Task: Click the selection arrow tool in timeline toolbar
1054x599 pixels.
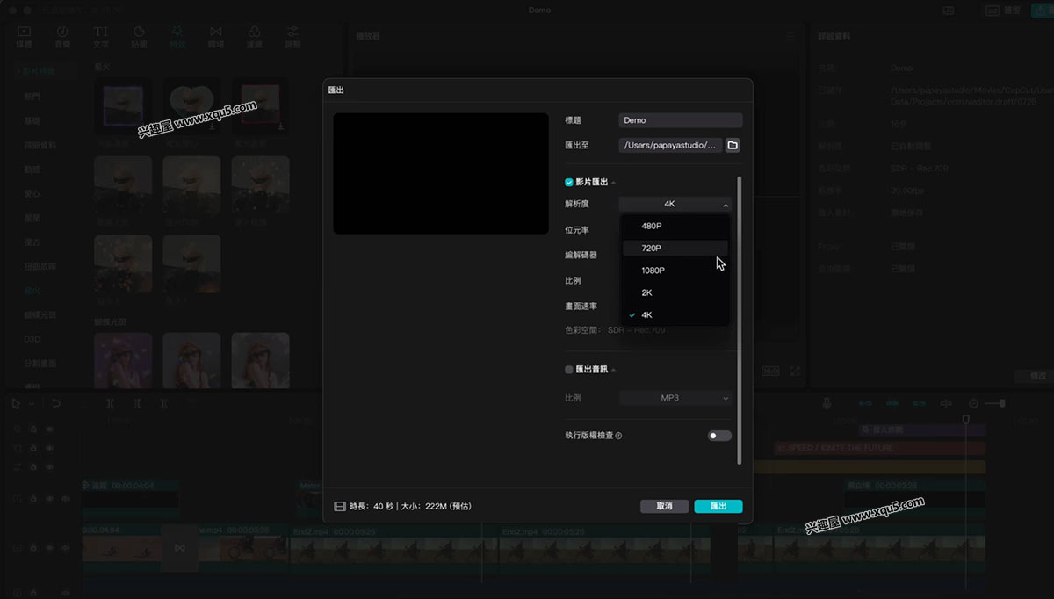Action: pos(16,403)
